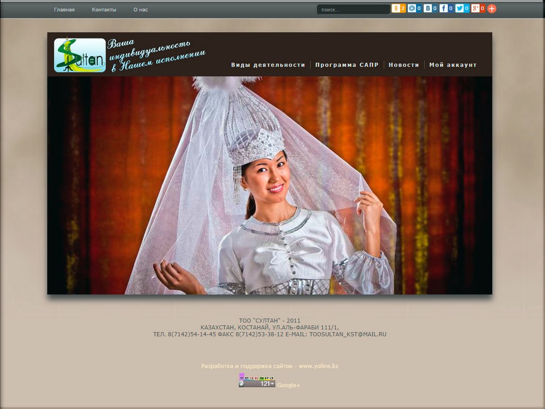The height and width of the screenshot is (409, 545).
Task: Click the Sultan logo image
Action: 80,55
